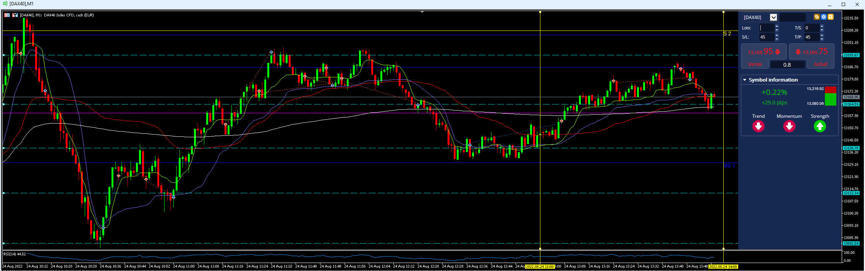The width and height of the screenshot is (865, 271).
Task: Focus the Lots input field
Action: (x=766, y=28)
